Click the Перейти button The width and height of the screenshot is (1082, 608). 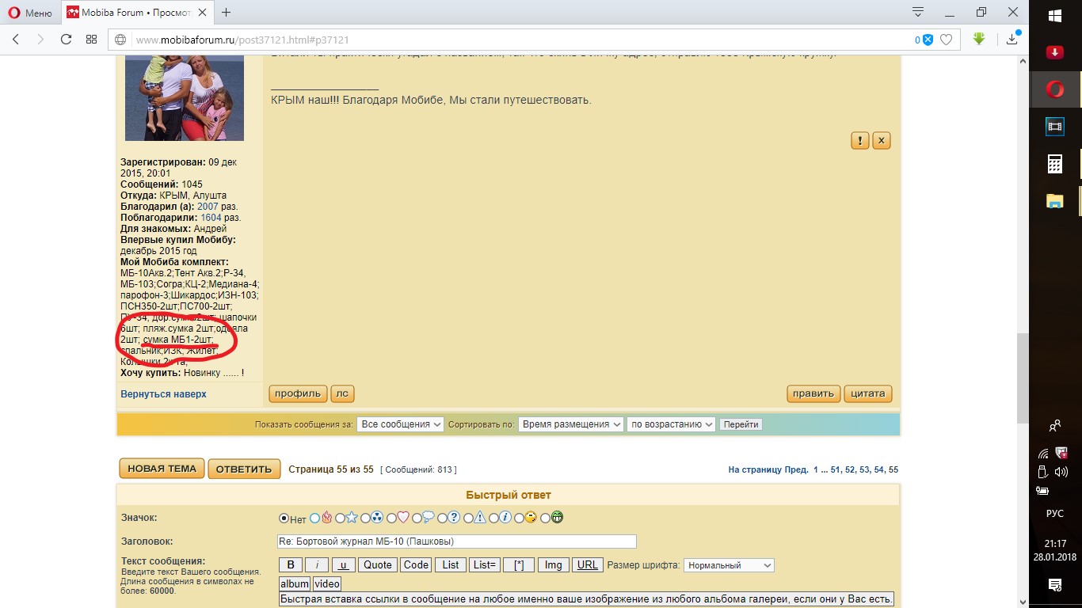coord(741,424)
